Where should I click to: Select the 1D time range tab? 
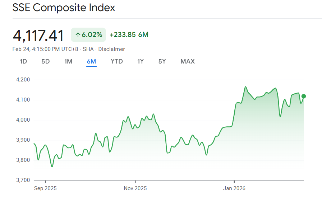click(23, 61)
